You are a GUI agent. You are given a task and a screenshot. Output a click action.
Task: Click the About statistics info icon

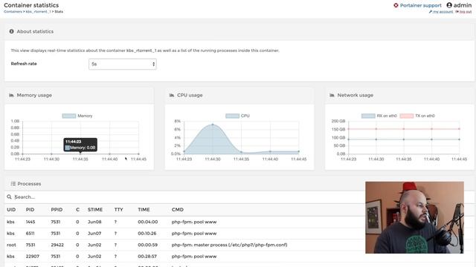tap(12, 31)
